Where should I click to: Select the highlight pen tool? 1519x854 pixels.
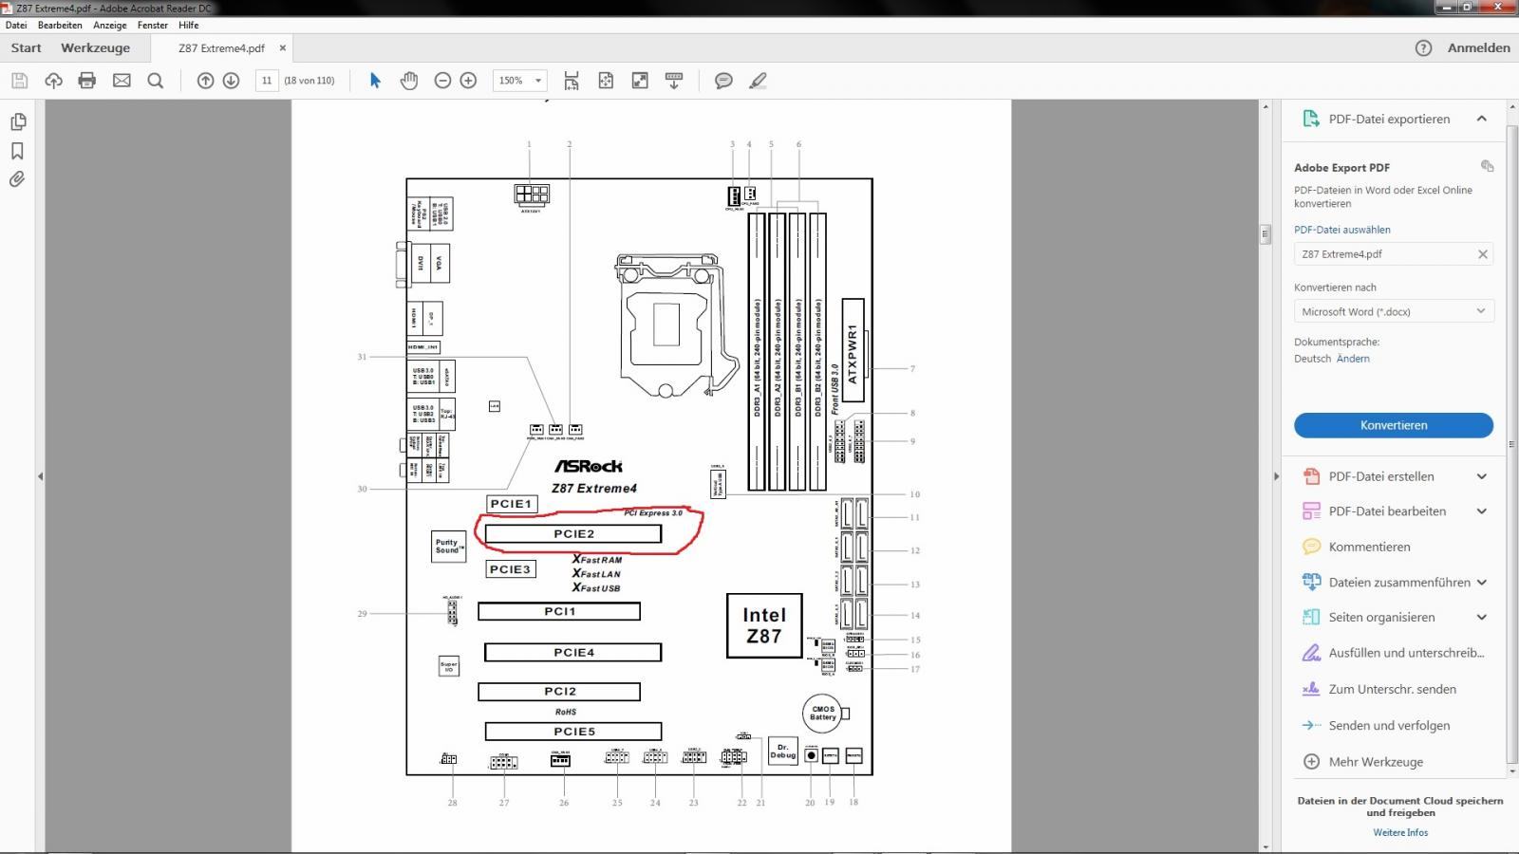[758, 81]
